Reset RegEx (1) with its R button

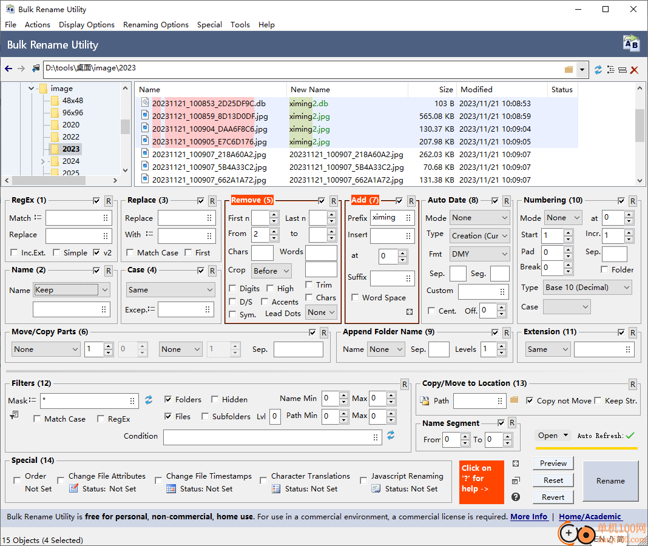coord(108,201)
